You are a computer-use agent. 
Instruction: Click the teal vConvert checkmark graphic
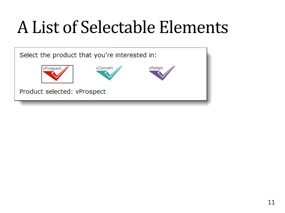click(109, 74)
